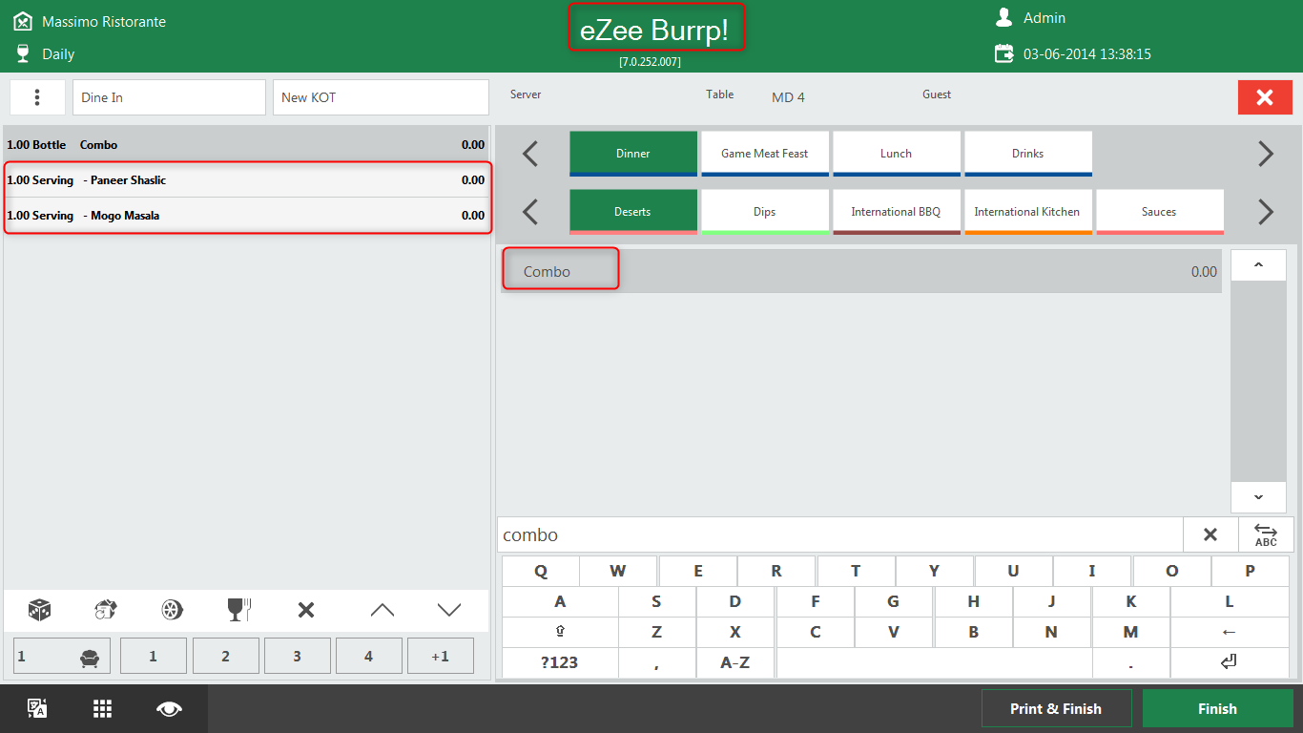Tap the period key on keyboard

point(1130,662)
